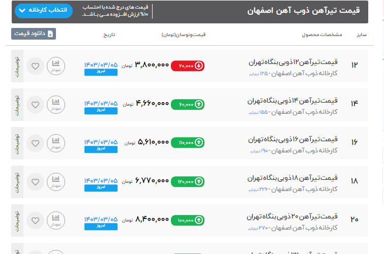Click the green 60,000 price increase badge
The width and height of the screenshot is (384, 254).
coord(188,104)
